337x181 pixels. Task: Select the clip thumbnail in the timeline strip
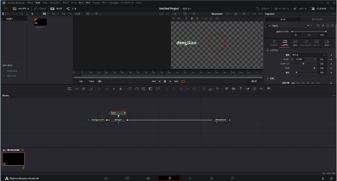click(x=13, y=159)
